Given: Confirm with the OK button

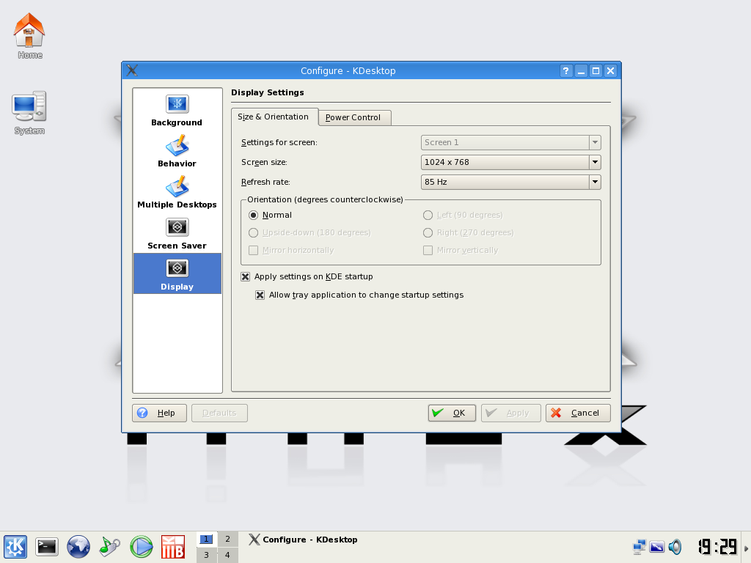Looking at the screenshot, I should [x=452, y=413].
